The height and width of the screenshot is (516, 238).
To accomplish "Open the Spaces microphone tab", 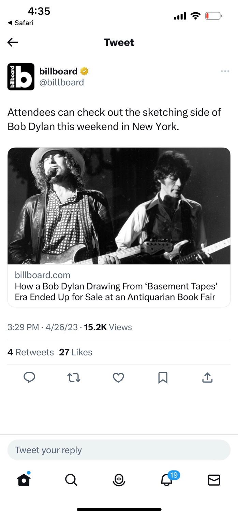I will pos(119,480).
